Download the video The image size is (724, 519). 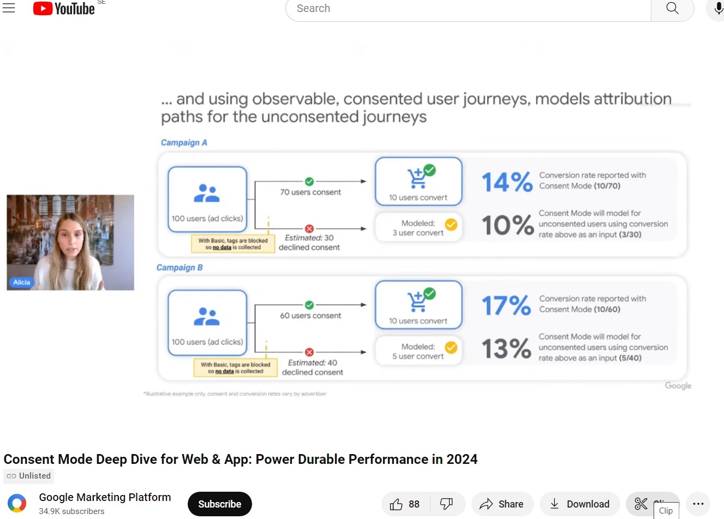click(579, 504)
